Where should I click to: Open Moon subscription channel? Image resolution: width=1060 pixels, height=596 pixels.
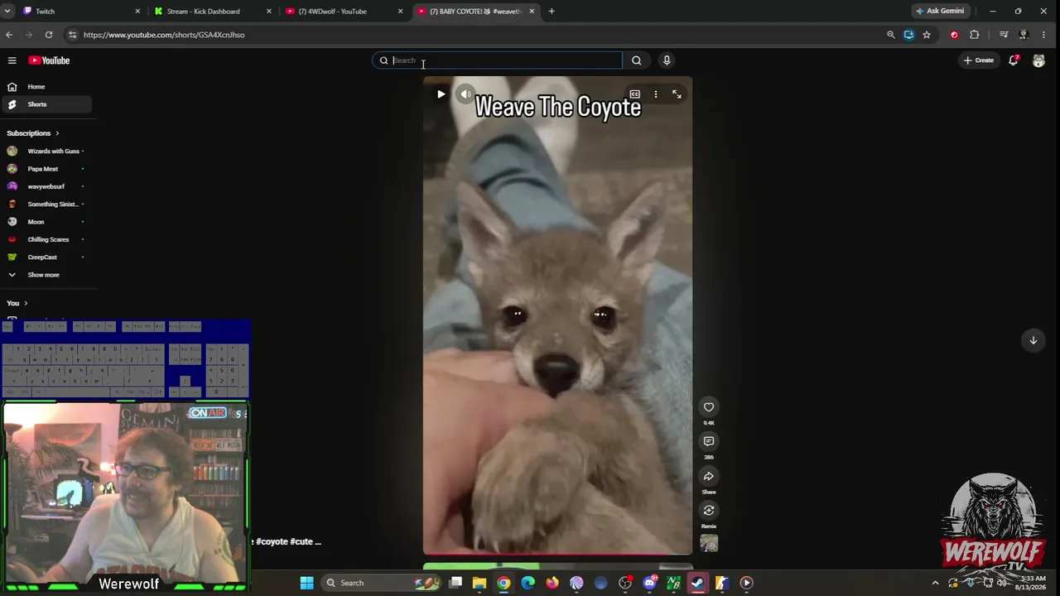pos(46,222)
